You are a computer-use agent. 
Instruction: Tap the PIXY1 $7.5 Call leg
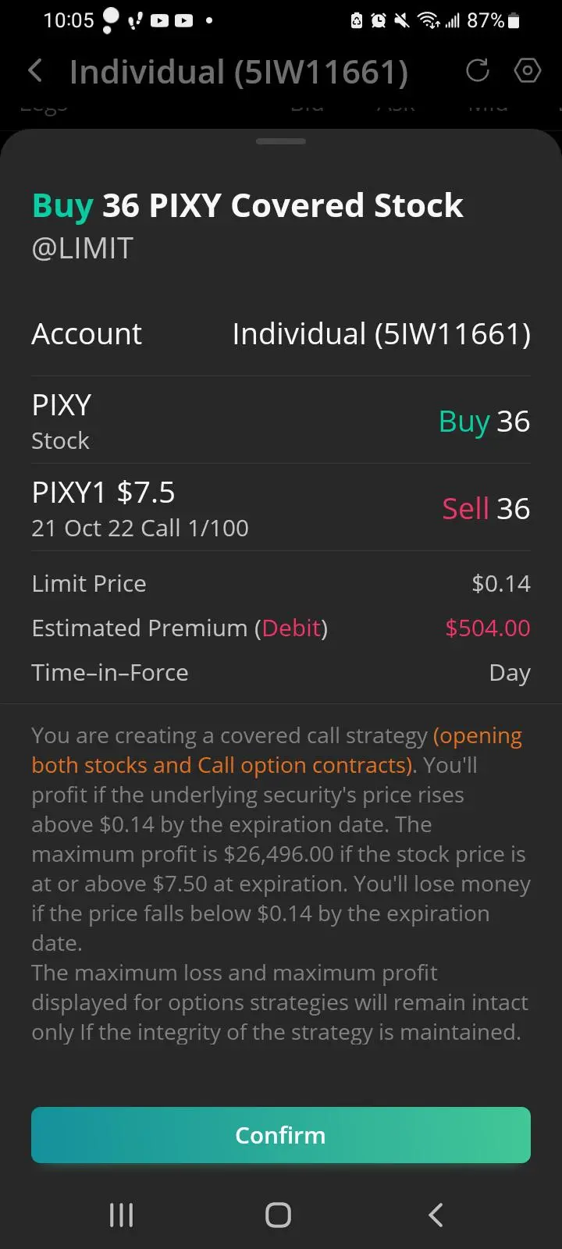point(281,508)
